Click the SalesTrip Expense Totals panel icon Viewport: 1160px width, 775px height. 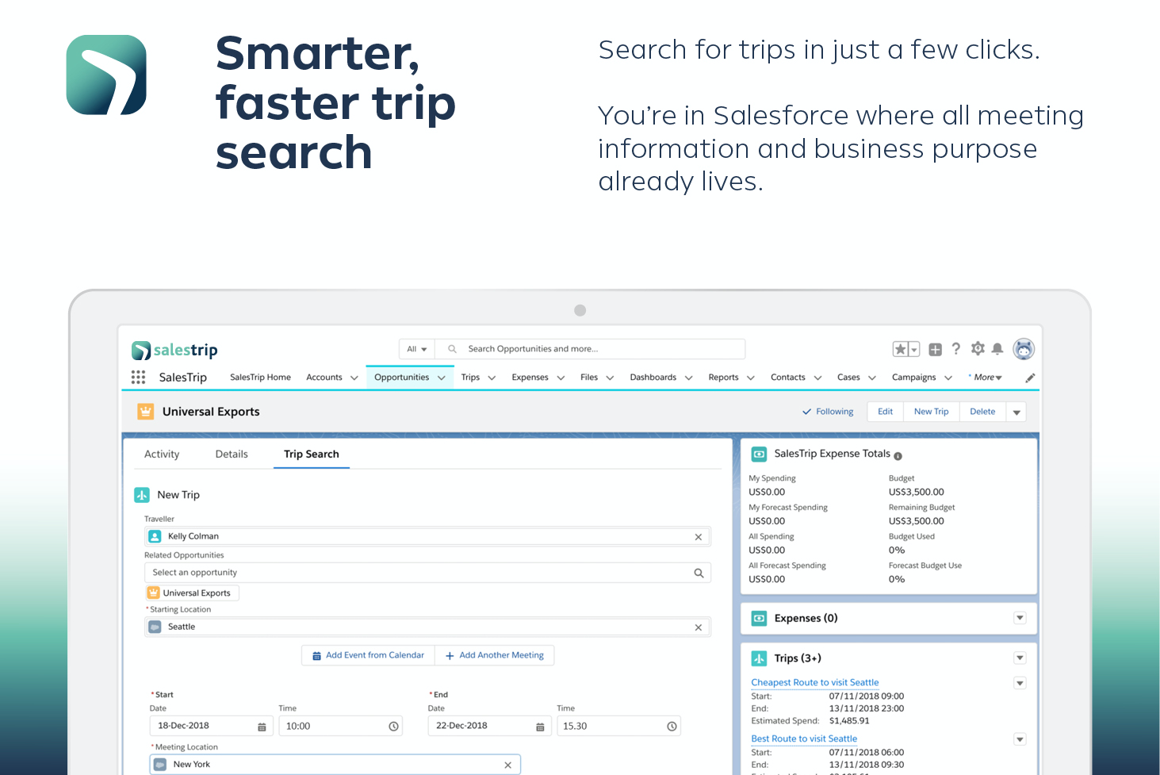tap(759, 455)
